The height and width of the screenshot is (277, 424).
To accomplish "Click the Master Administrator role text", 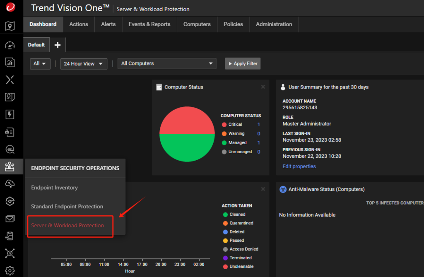I will point(307,124).
